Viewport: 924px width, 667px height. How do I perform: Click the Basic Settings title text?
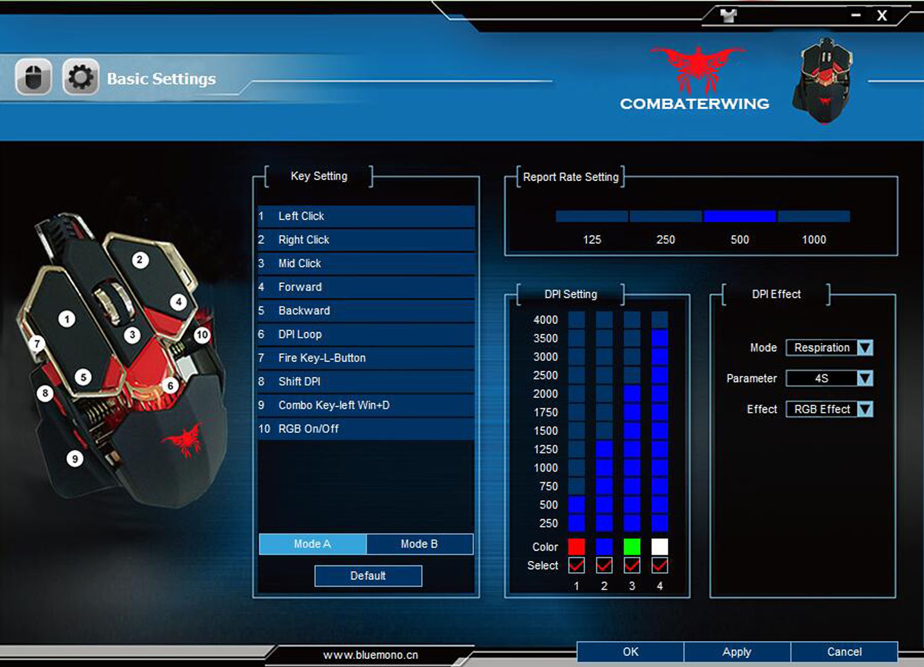(x=161, y=79)
